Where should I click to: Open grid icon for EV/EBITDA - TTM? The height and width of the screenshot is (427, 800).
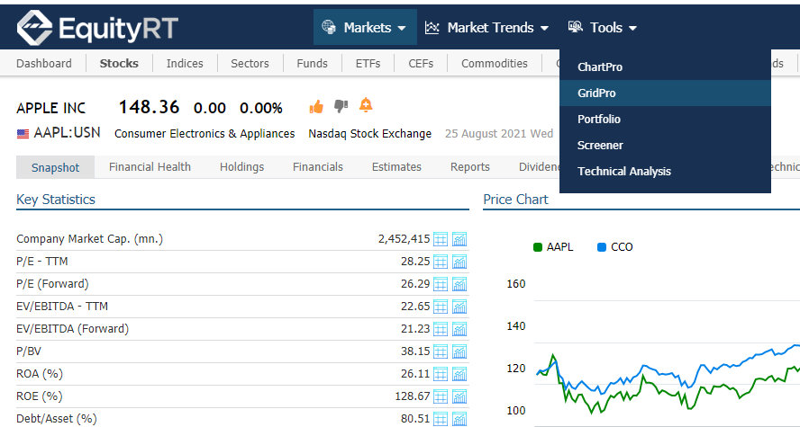441,307
